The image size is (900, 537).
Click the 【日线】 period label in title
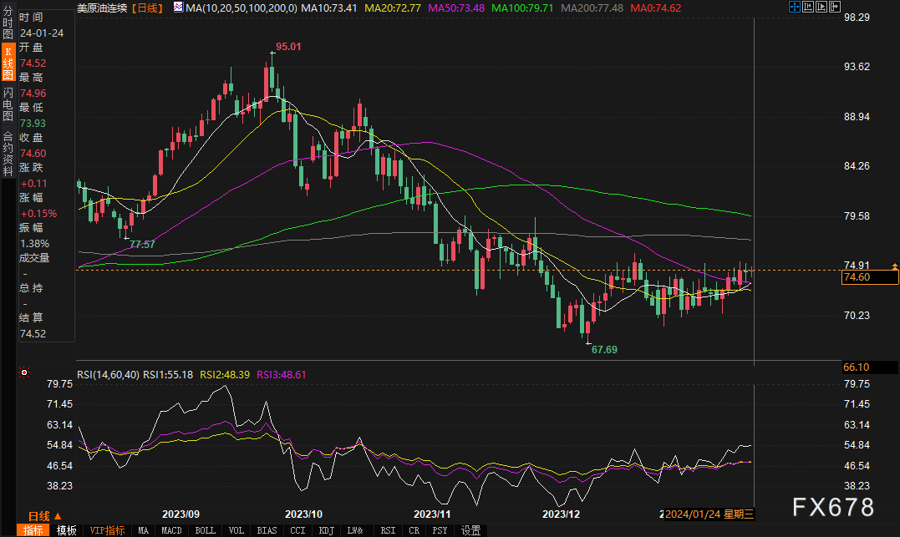pyautogui.click(x=148, y=8)
